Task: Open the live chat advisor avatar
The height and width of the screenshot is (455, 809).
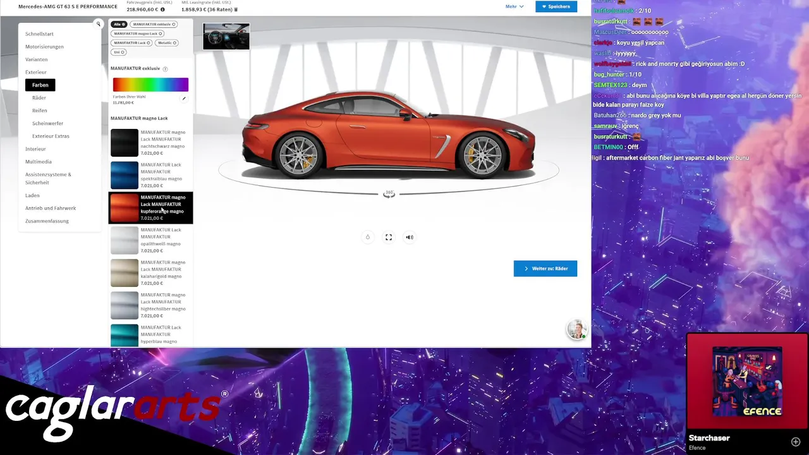Action: [x=576, y=329]
